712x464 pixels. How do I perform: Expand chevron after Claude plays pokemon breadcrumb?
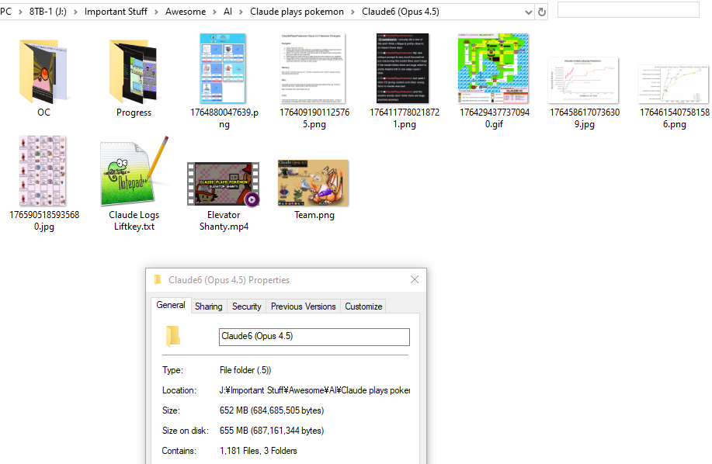click(x=353, y=12)
